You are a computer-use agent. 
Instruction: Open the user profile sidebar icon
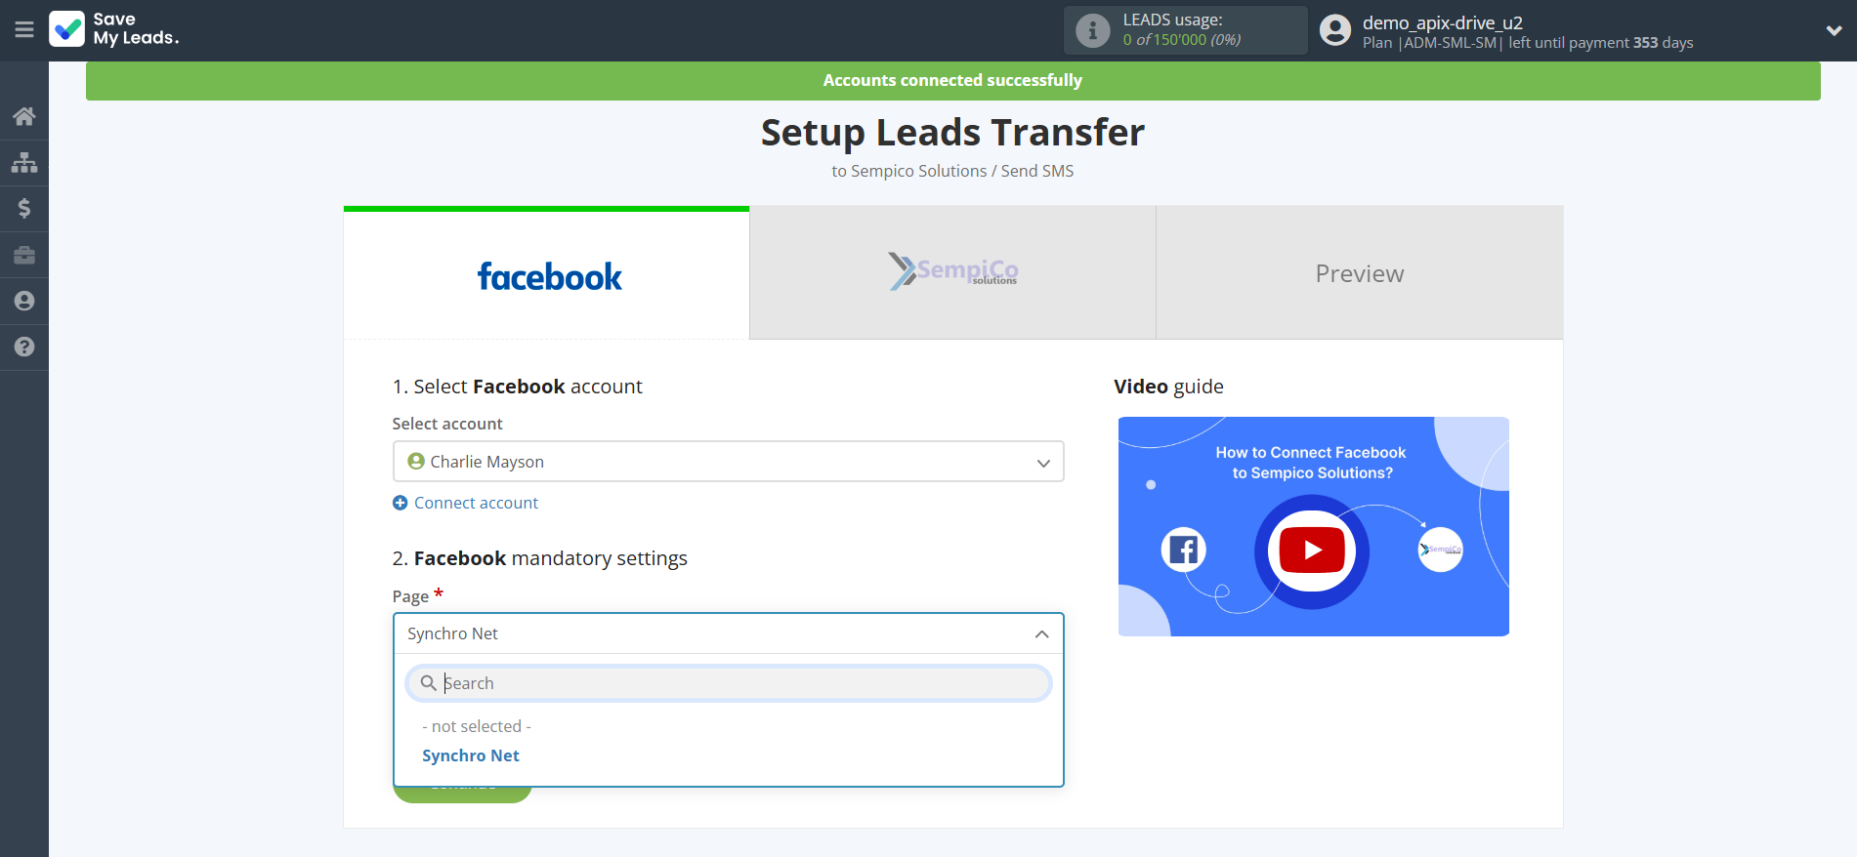[x=24, y=301]
